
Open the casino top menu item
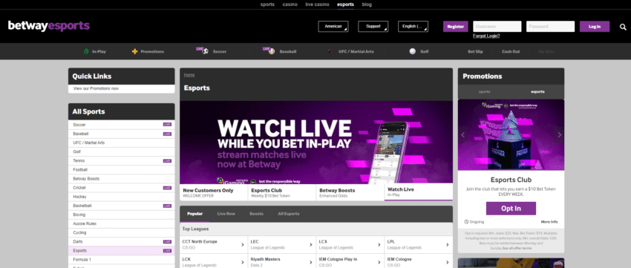(x=290, y=4)
